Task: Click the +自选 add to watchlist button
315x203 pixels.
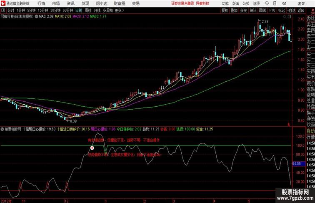Action: (x=291, y=10)
